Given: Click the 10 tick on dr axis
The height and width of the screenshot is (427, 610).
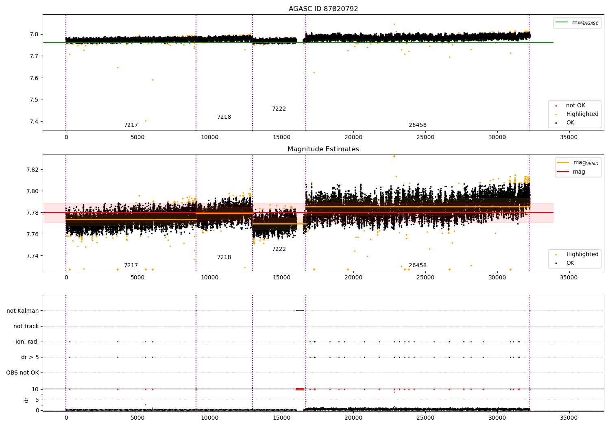Looking at the screenshot, I should (35, 389).
